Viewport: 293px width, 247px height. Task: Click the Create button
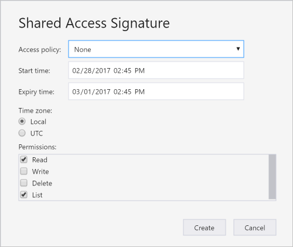pos(205,228)
